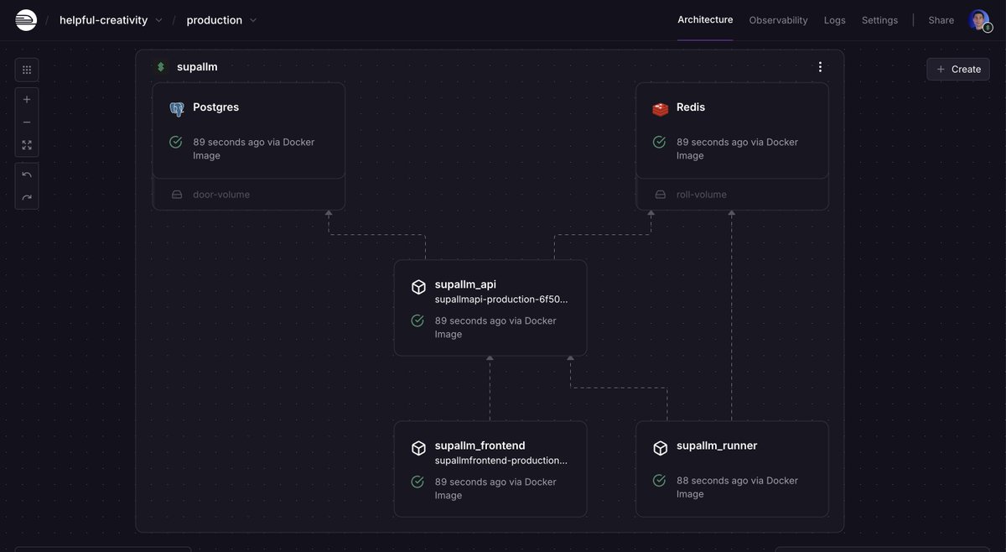Click supallm_runner '88 seconds ago via Docker Image' text
The width and height of the screenshot is (1006, 552).
point(738,487)
